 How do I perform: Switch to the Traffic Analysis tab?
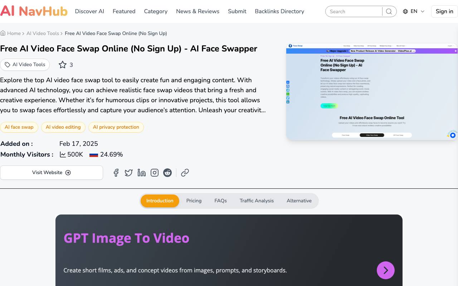coord(257,201)
